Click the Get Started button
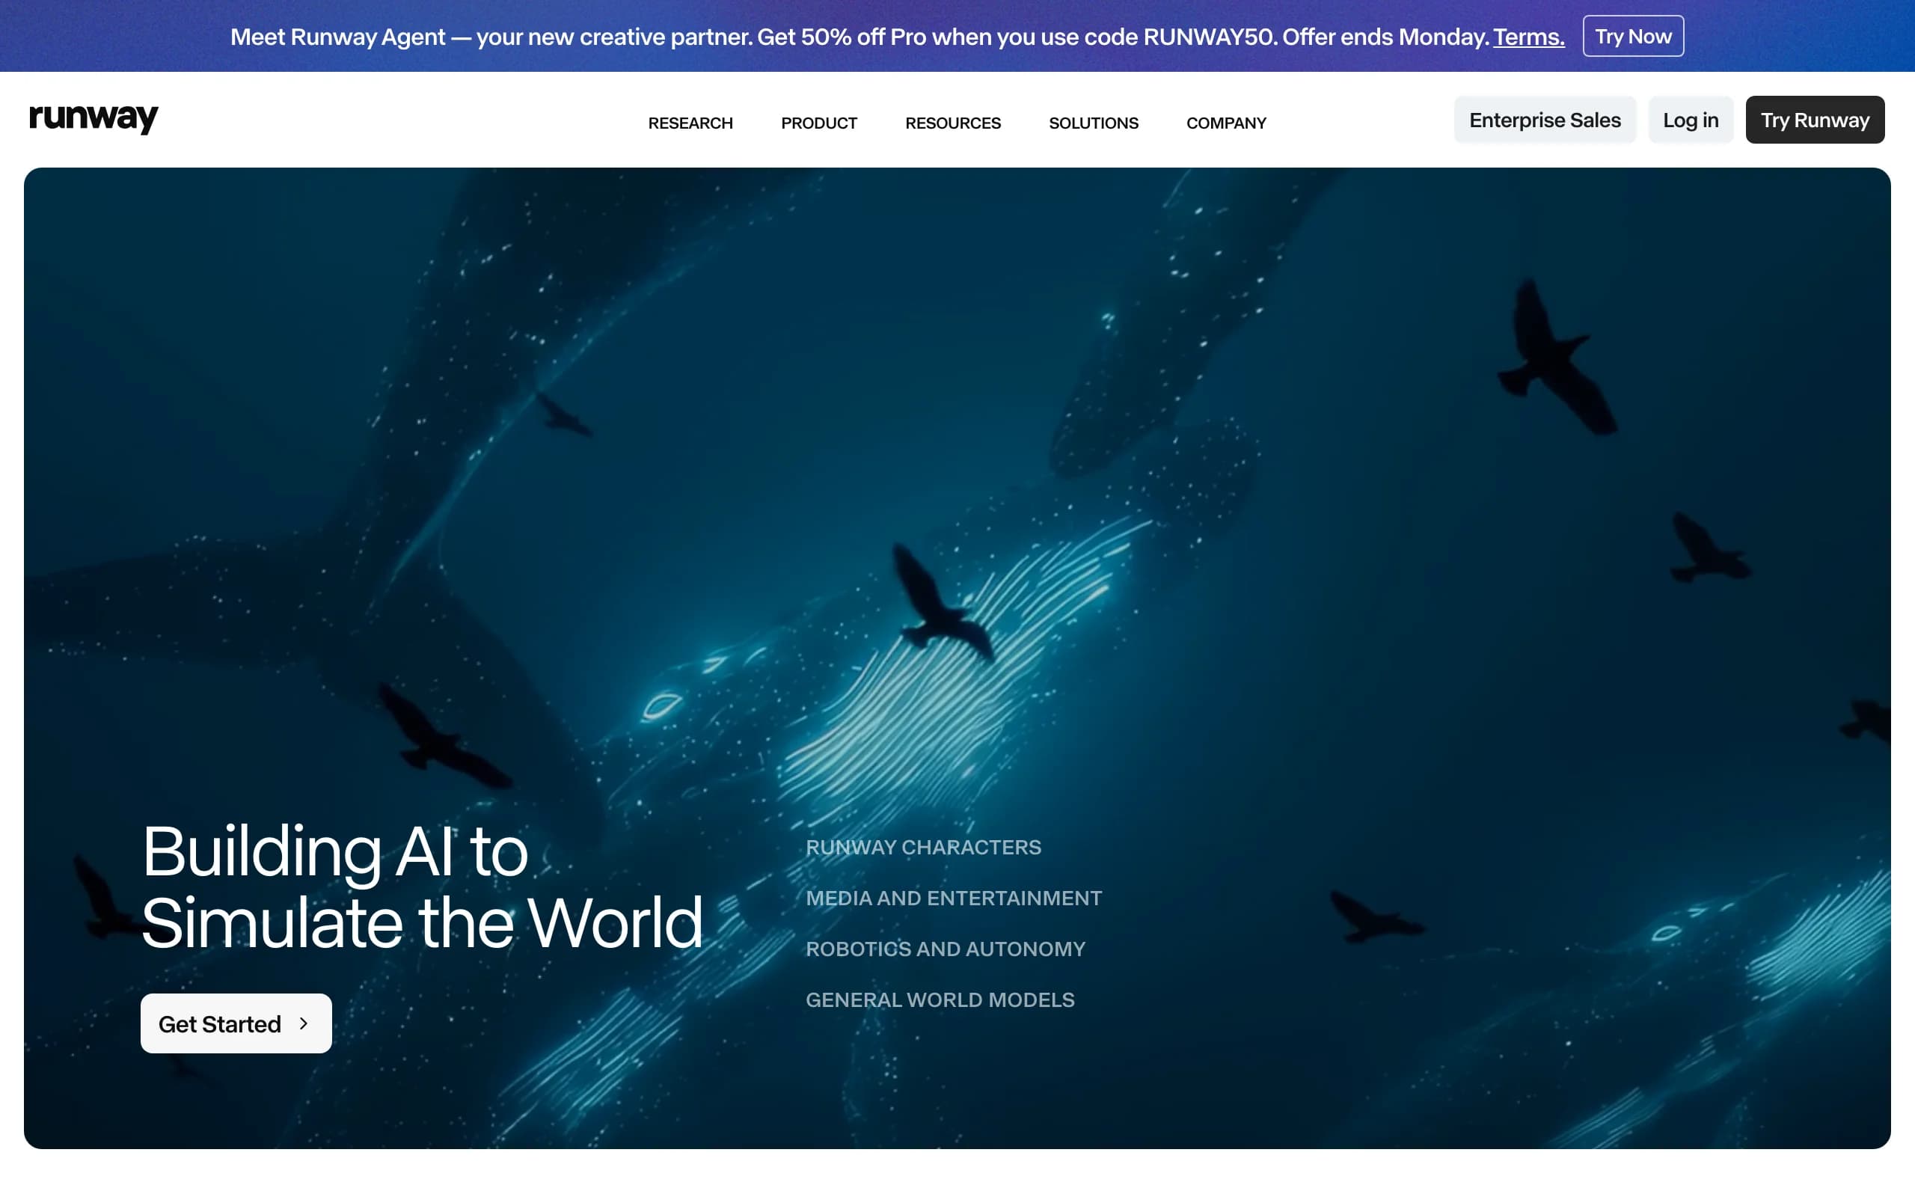Screen dimensions: 1915x1197 coord(236,1023)
